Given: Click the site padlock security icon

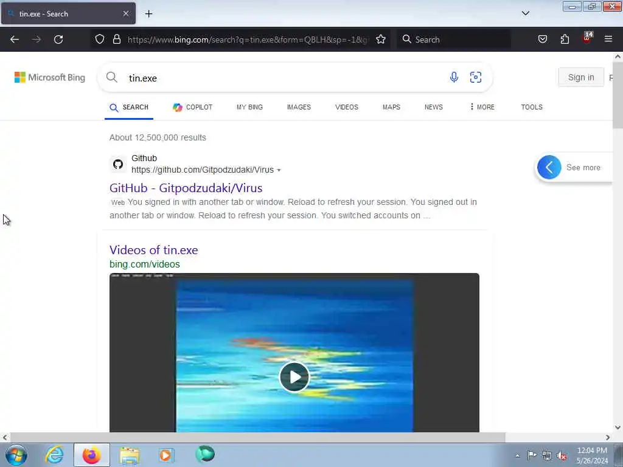Looking at the screenshot, I should (x=116, y=39).
